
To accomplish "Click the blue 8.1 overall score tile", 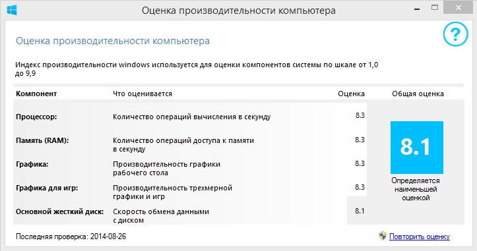I will (x=417, y=148).
